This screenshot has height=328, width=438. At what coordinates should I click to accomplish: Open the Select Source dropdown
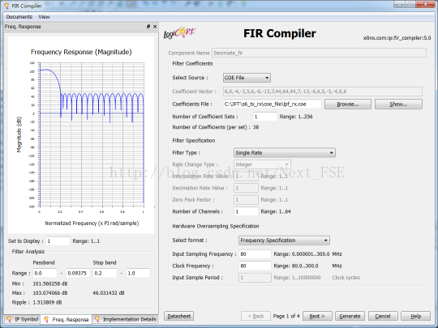click(x=247, y=78)
